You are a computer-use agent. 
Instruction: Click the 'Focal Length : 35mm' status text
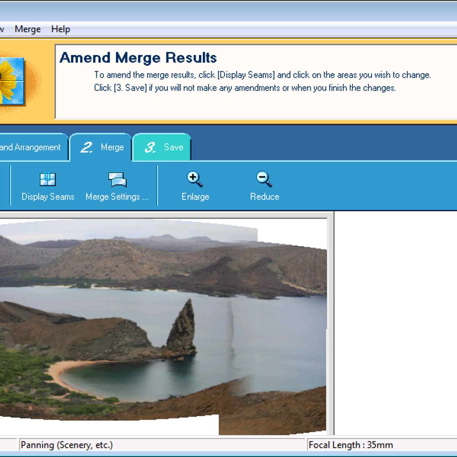[351, 445]
